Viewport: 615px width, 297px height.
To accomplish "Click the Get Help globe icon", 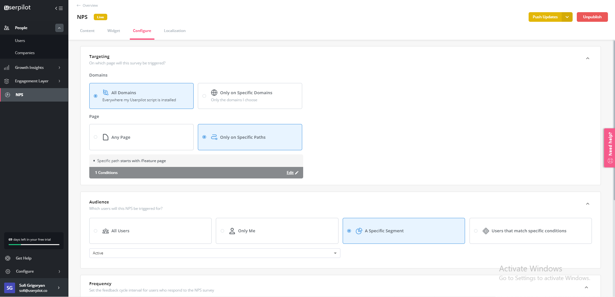I will point(7,258).
